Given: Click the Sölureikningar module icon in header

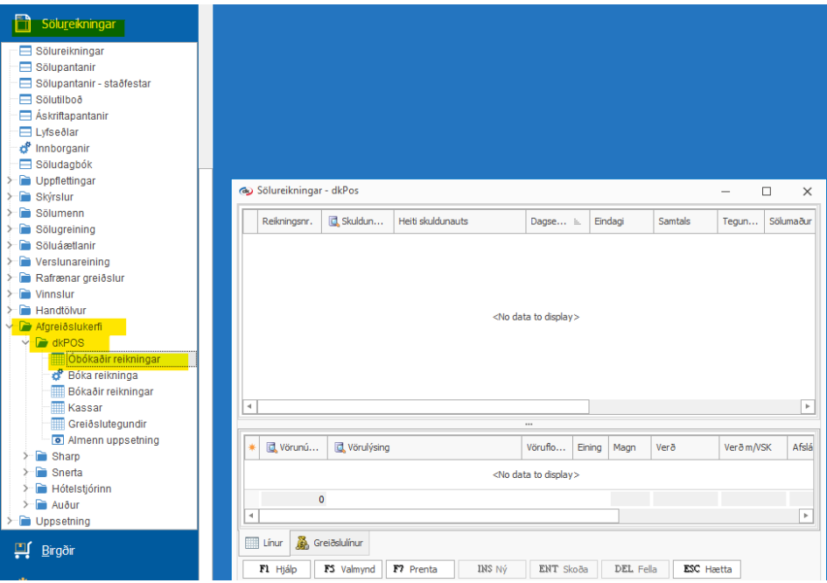Looking at the screenshot, I should pos(24,24).
